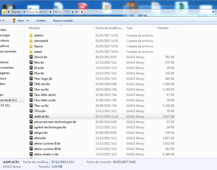Select the 74xx-us.lbr file icon
The image size is (217, 170).
(x=31, y=106)
